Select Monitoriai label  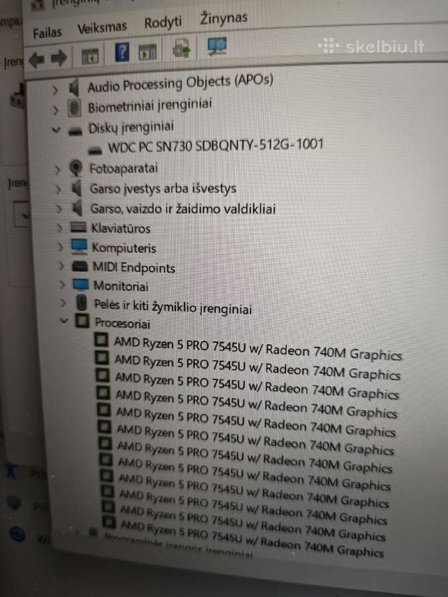pos(121,285)
